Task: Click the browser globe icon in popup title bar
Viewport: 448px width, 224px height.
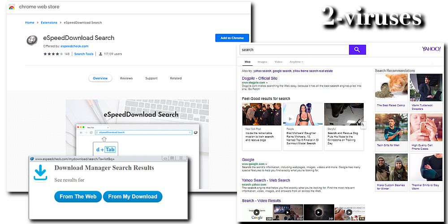Action: [32, 159]
